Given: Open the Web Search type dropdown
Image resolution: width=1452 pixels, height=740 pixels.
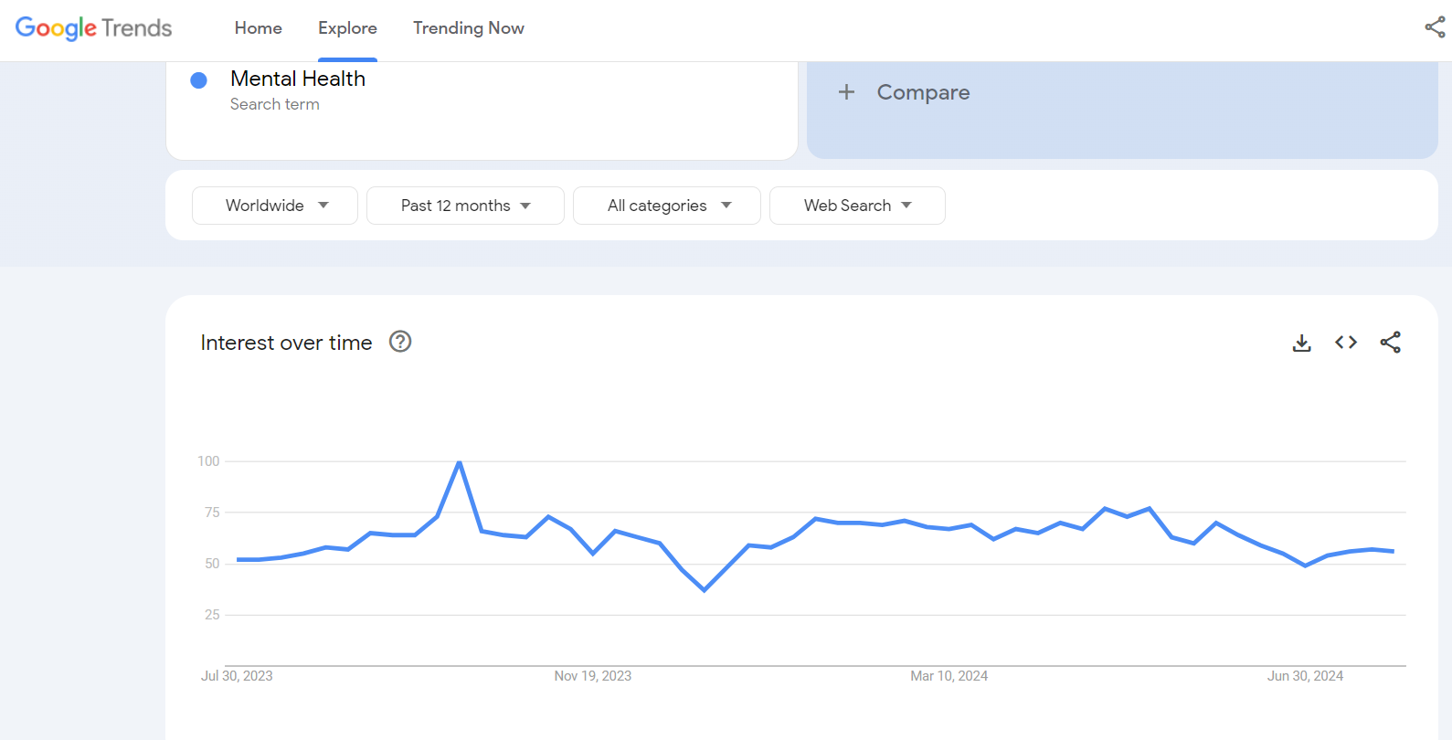Looking at the screenshot, I should (x=857, y=206).
